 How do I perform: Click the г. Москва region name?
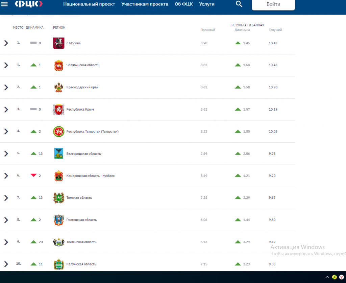tap(73, 43)
